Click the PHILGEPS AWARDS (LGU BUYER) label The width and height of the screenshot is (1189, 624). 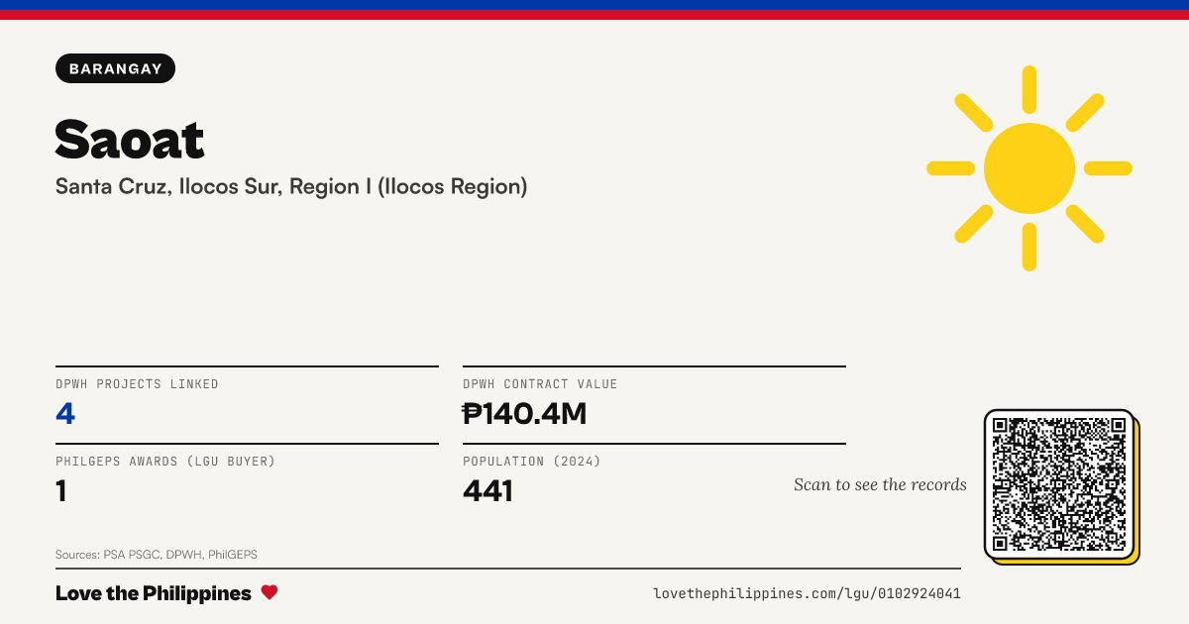(165, 462)
